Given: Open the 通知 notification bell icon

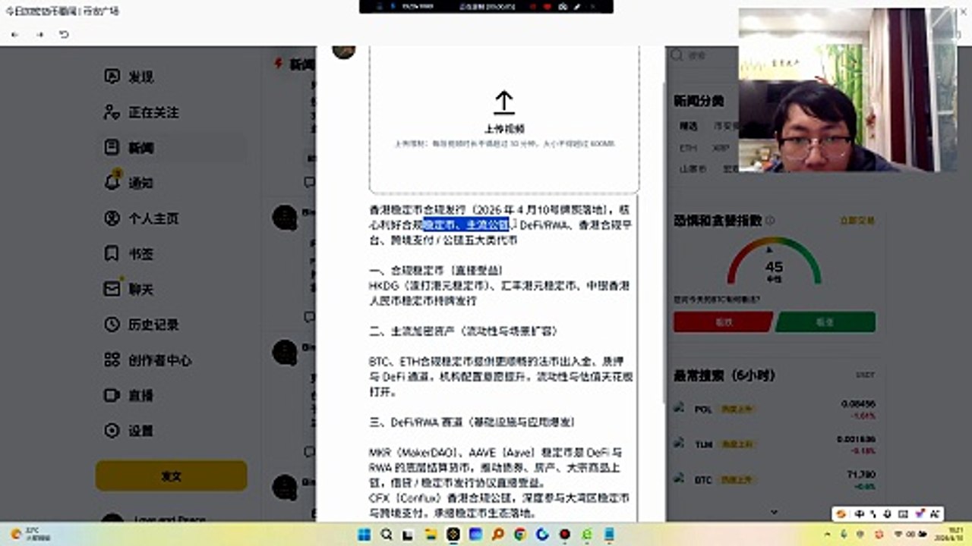Looking at the screenshot, I should [112, 183].
